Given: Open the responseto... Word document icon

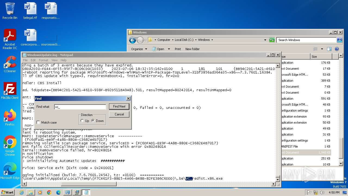Looking at the screenshot, I should (51, 11).
